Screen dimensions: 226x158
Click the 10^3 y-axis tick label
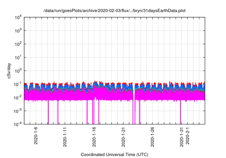pos(18,31)
